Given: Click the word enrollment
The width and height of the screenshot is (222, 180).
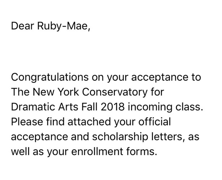Looking at the screenshot, I should pyautogui.click(x=97, y=151).
